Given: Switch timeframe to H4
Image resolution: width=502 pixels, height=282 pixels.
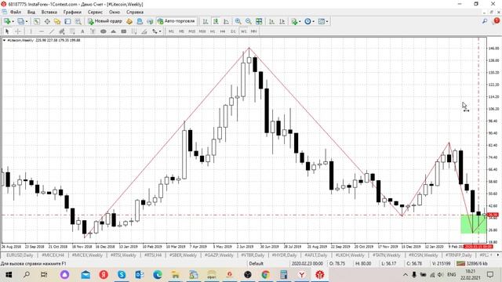Looking at the screenshot, I should 223,31.
